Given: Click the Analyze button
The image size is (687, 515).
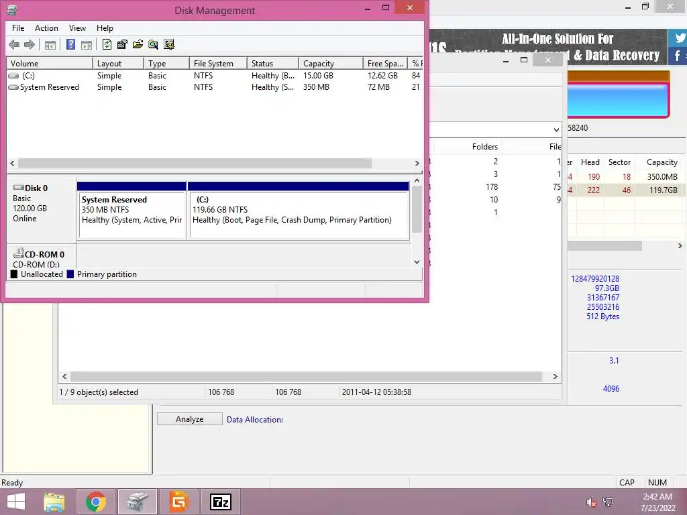Looking at the screenshot, I should 190,419.
